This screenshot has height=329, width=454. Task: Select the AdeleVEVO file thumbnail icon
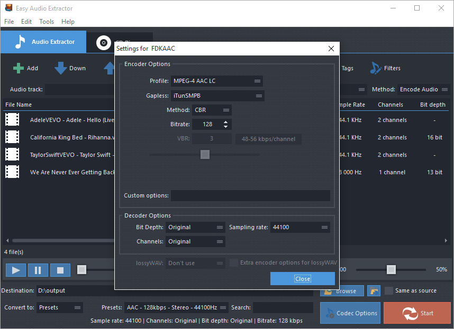[12, 119]
